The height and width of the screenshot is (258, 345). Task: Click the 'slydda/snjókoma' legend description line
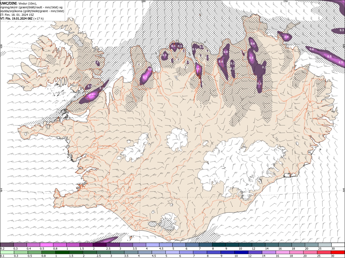pos(32,11)
